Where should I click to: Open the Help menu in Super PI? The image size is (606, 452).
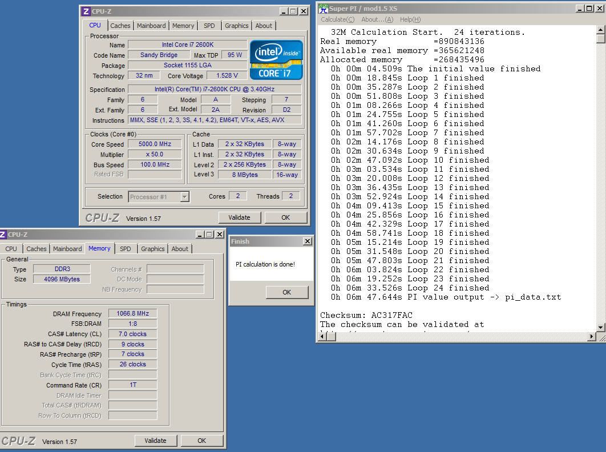(410, 19)
